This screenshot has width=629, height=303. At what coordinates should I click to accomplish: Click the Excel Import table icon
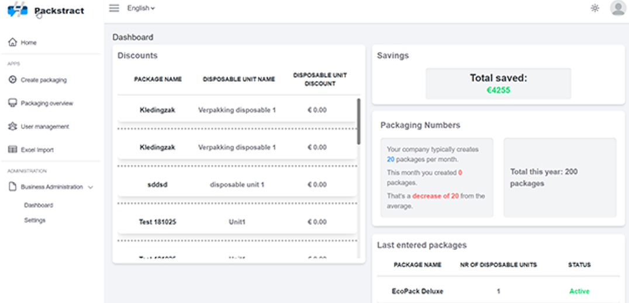coord(12,150)
